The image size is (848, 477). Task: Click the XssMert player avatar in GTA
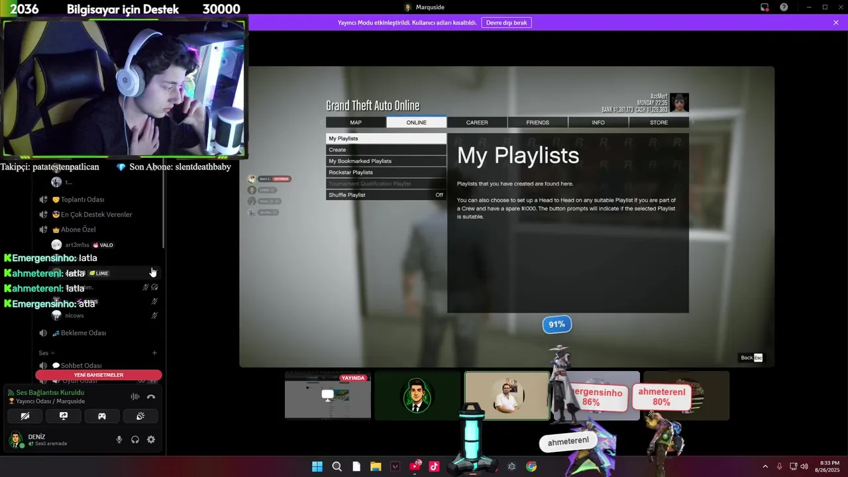[679, 103]
